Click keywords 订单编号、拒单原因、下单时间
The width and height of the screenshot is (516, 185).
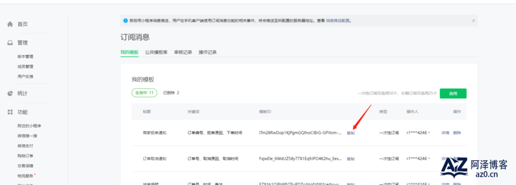[x=215, y=133]
